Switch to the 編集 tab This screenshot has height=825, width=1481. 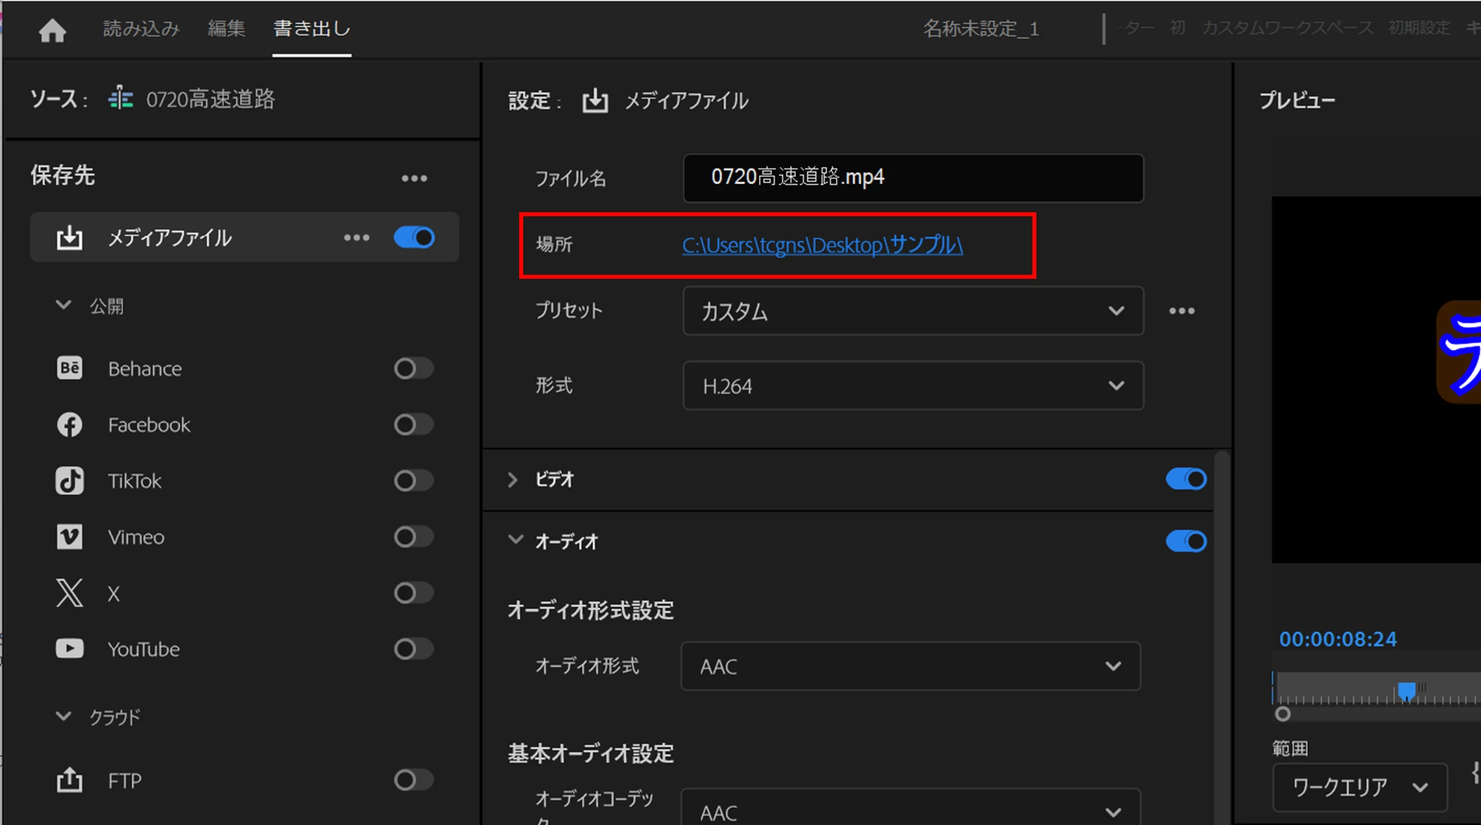pyautogui.click(x=226, y=29)
